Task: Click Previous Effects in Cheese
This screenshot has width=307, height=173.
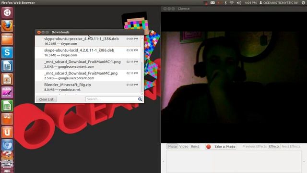Action: (x=254, y=147)
